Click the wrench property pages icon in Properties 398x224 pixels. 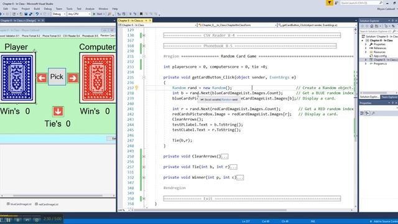pyautogui.click(x=373, y=113)
